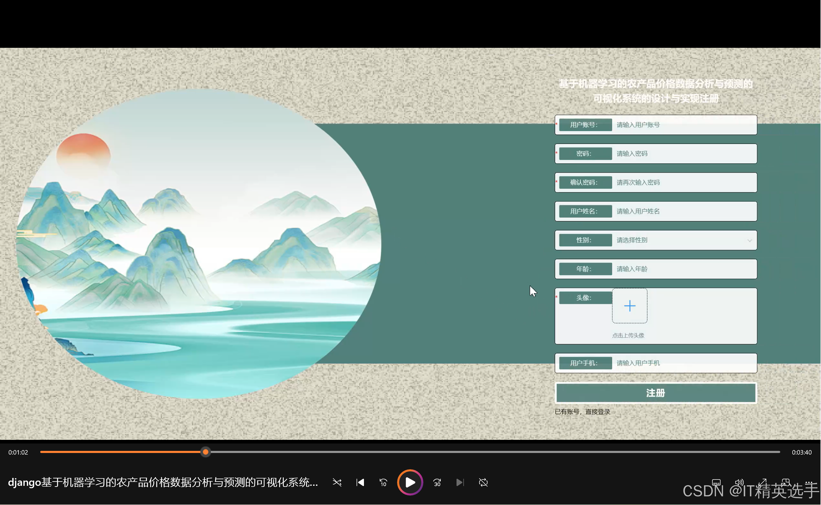Rewind 10 seconds
This screenshot has height=505, width=821.
click(383, 482)
